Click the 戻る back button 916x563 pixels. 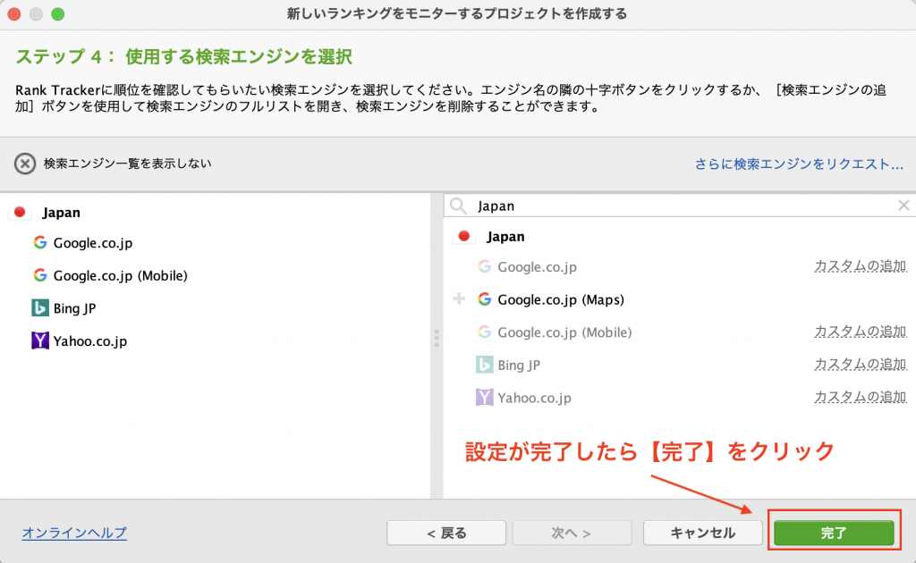(x=446, y=533)
